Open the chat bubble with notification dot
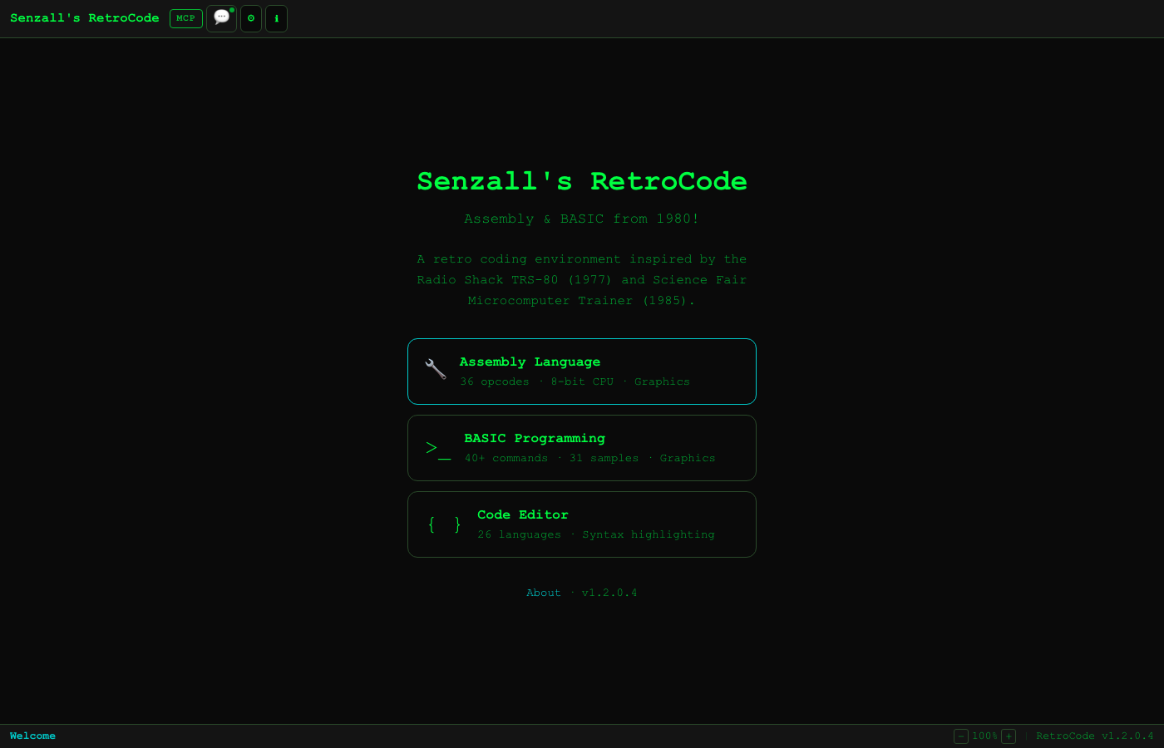 pos(221,18)
